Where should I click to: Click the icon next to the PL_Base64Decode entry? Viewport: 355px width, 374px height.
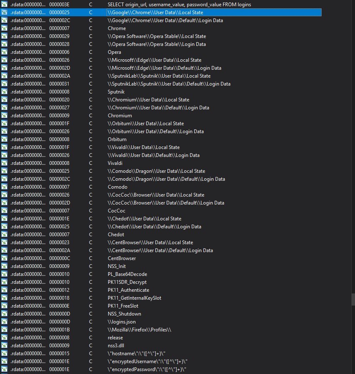coord(4,274)
